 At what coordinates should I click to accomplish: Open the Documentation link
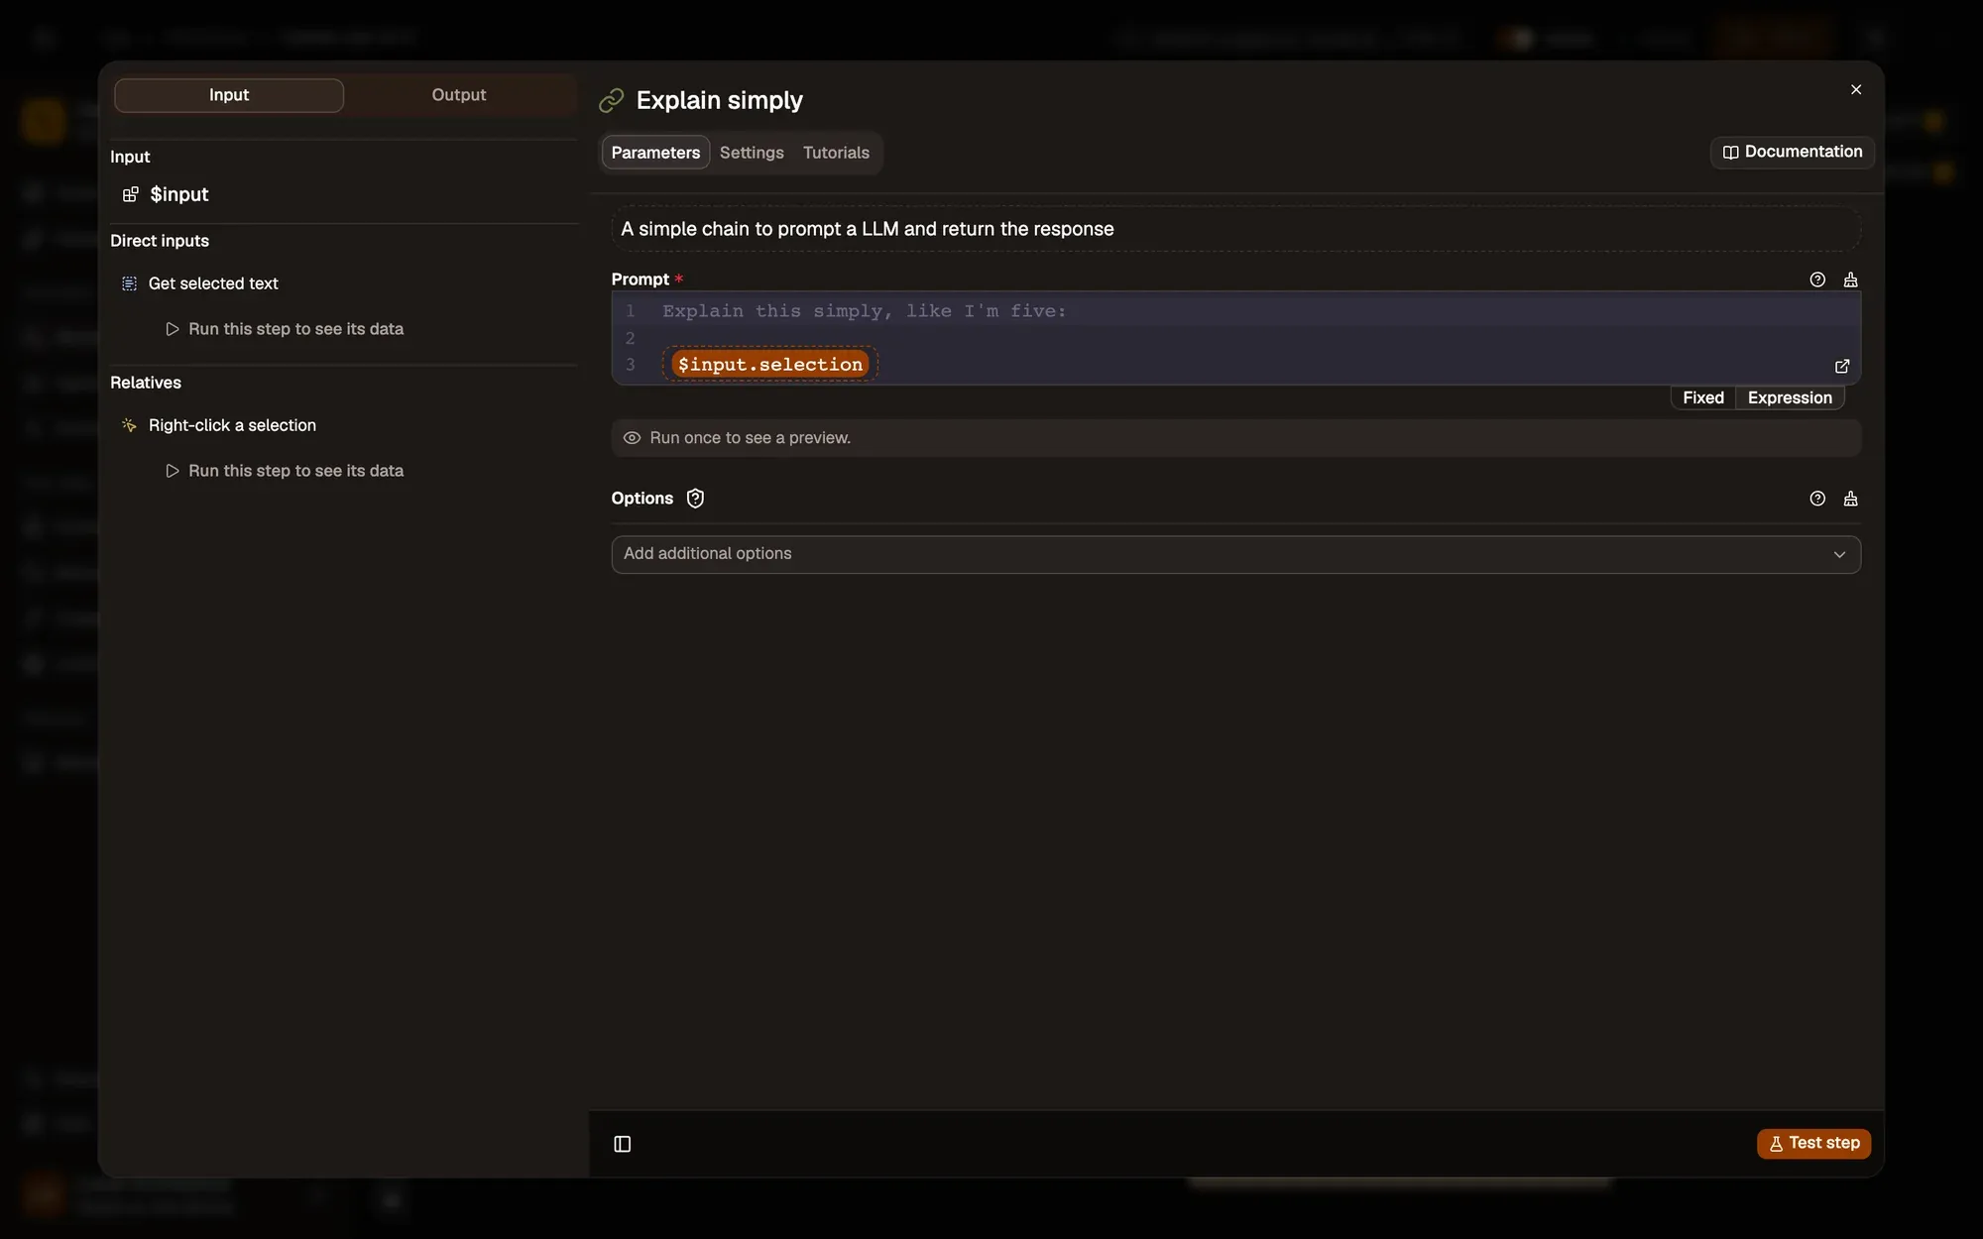(x=1793, y=152)
